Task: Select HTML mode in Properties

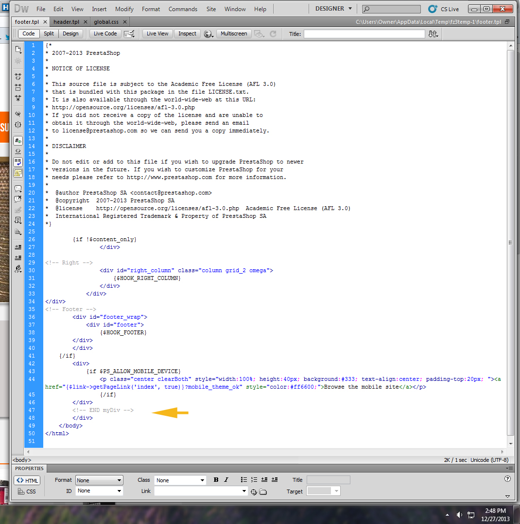Action: (27, 480)
